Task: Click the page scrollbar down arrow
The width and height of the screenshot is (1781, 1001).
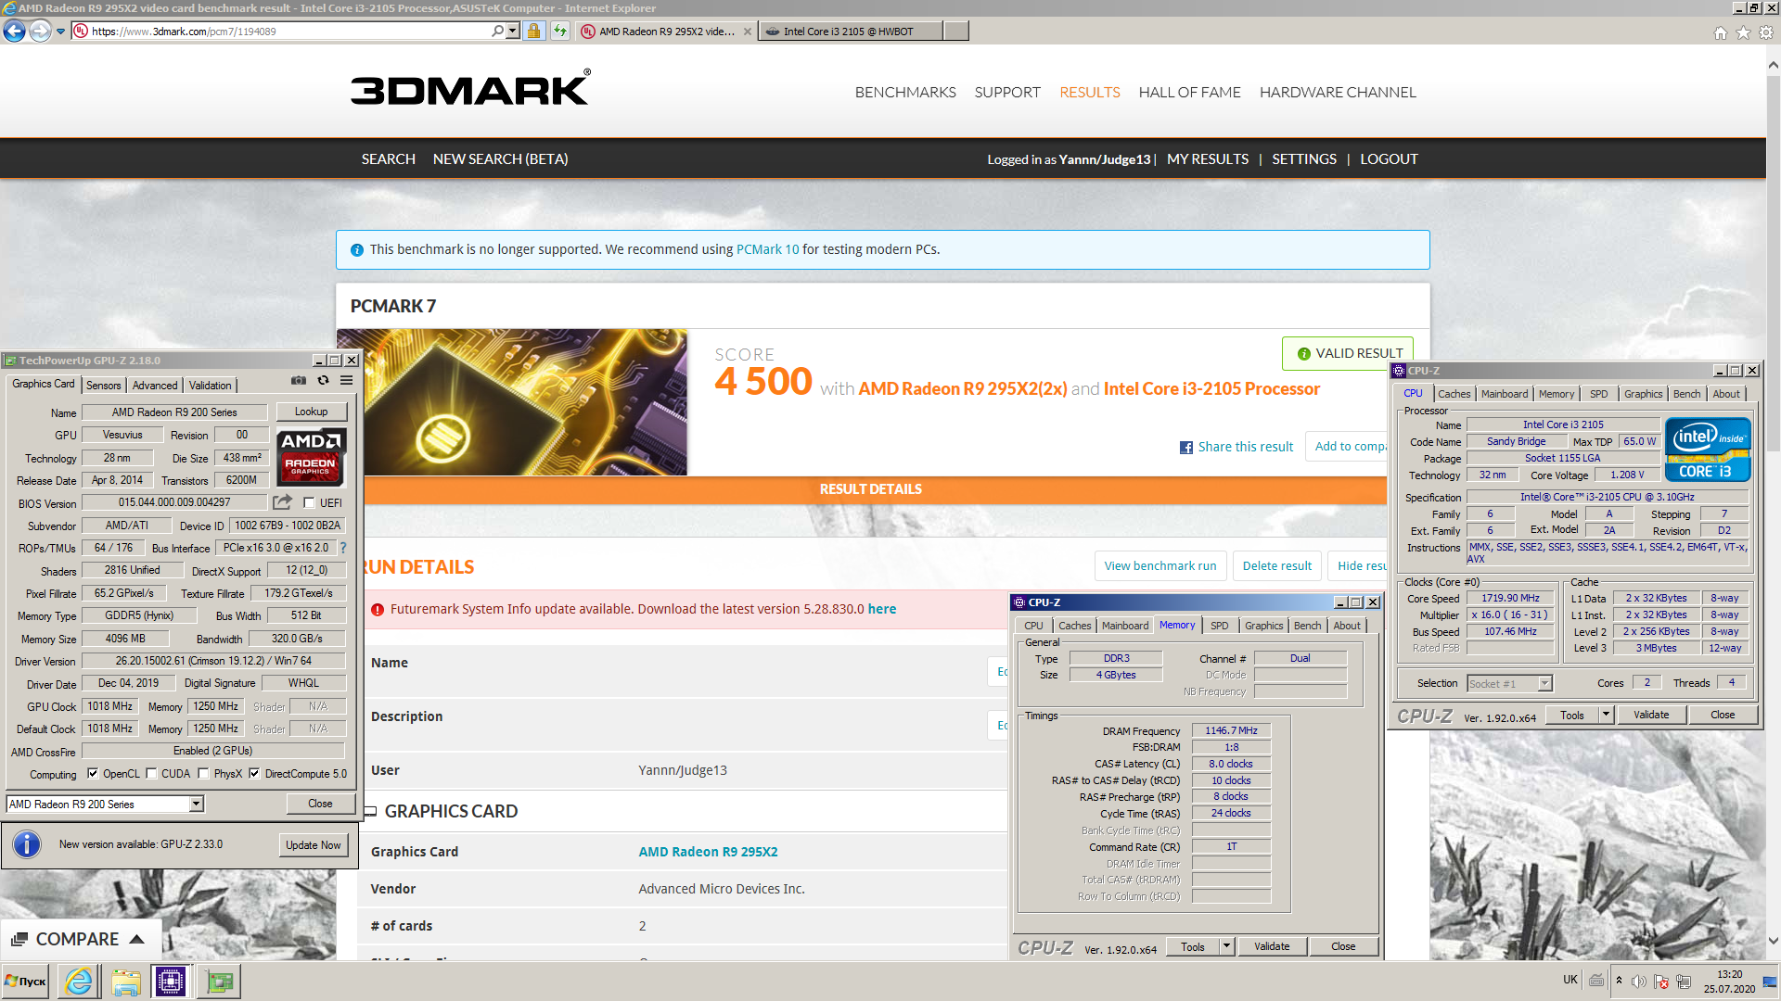Action: (x=1773, y=941)
